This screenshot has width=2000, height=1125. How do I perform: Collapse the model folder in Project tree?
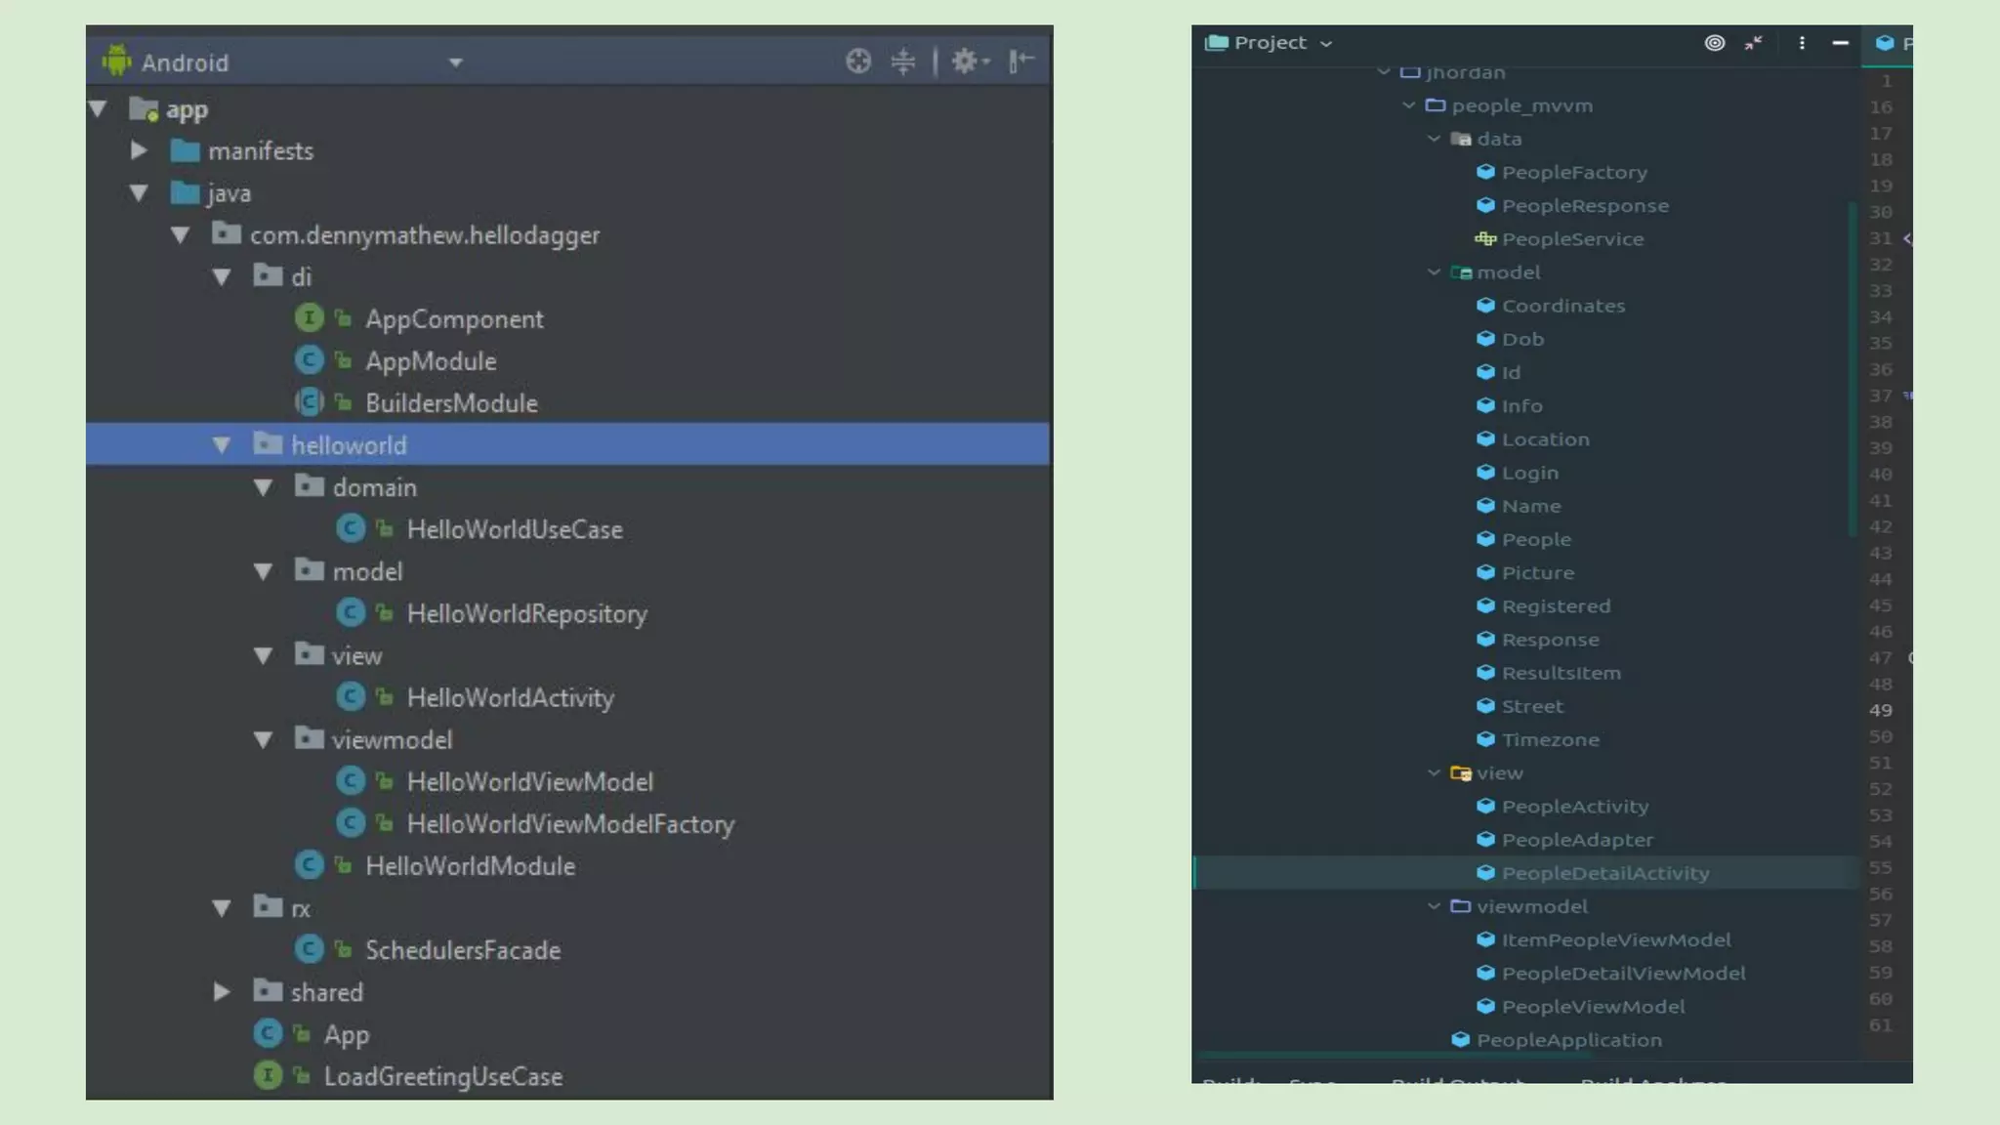[1434, 272]
